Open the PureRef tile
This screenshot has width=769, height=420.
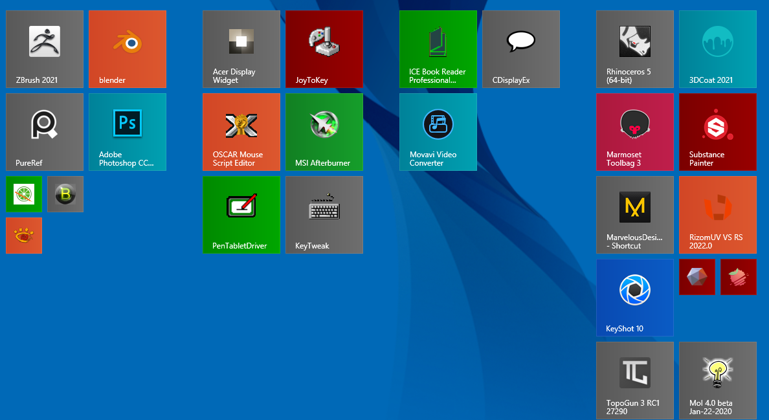pyautogui.click(x=45, y=132)
